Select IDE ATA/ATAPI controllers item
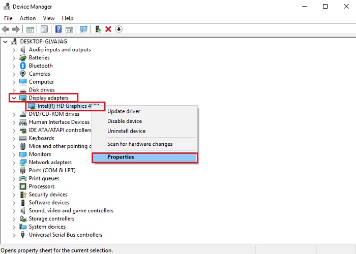The image size is (356, 254). [x=60, y=130]
